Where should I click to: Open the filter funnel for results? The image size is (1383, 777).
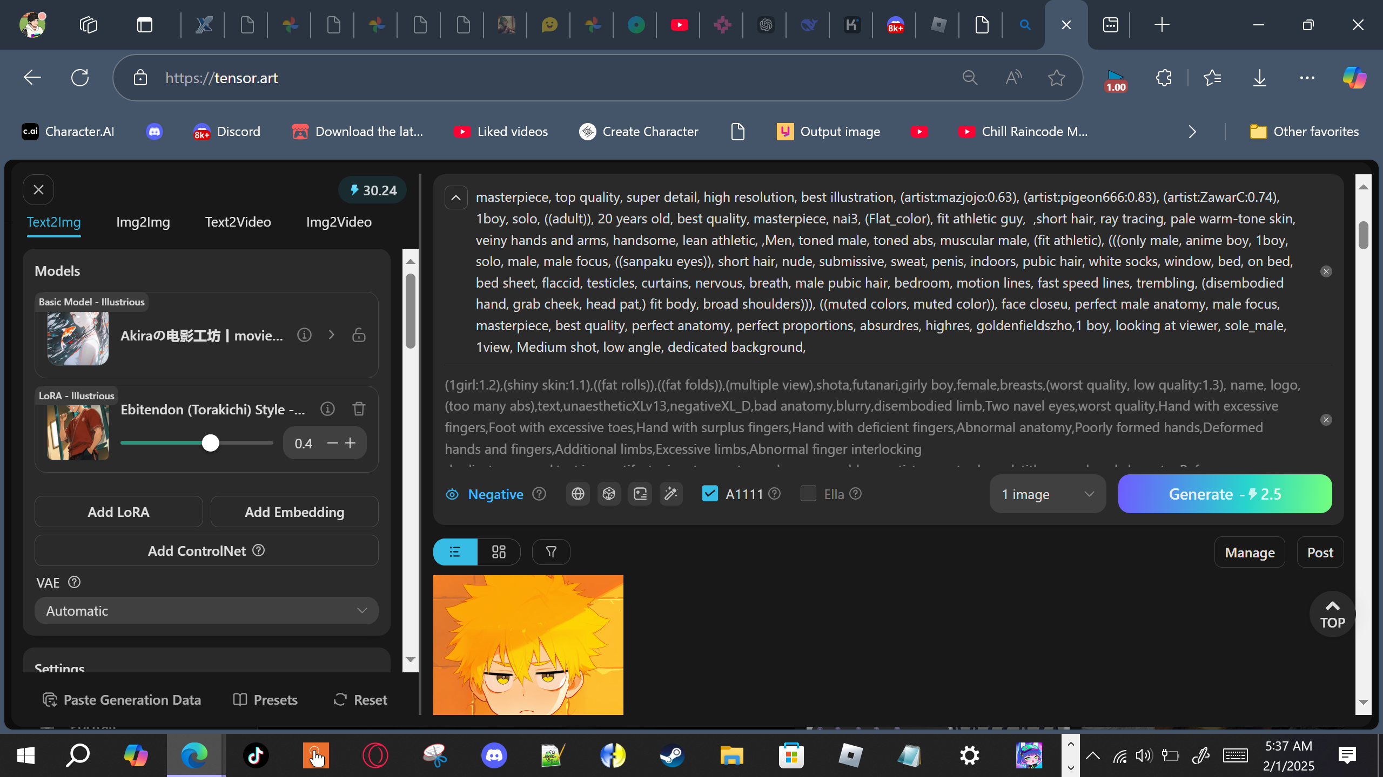coord(550,551)
